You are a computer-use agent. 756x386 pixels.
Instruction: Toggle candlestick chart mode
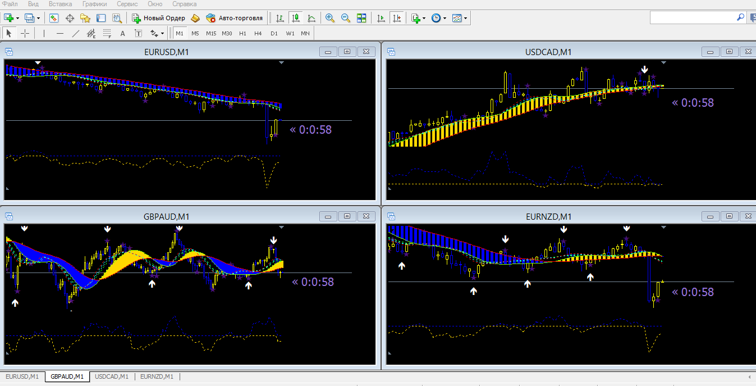(x=295, y=18)
